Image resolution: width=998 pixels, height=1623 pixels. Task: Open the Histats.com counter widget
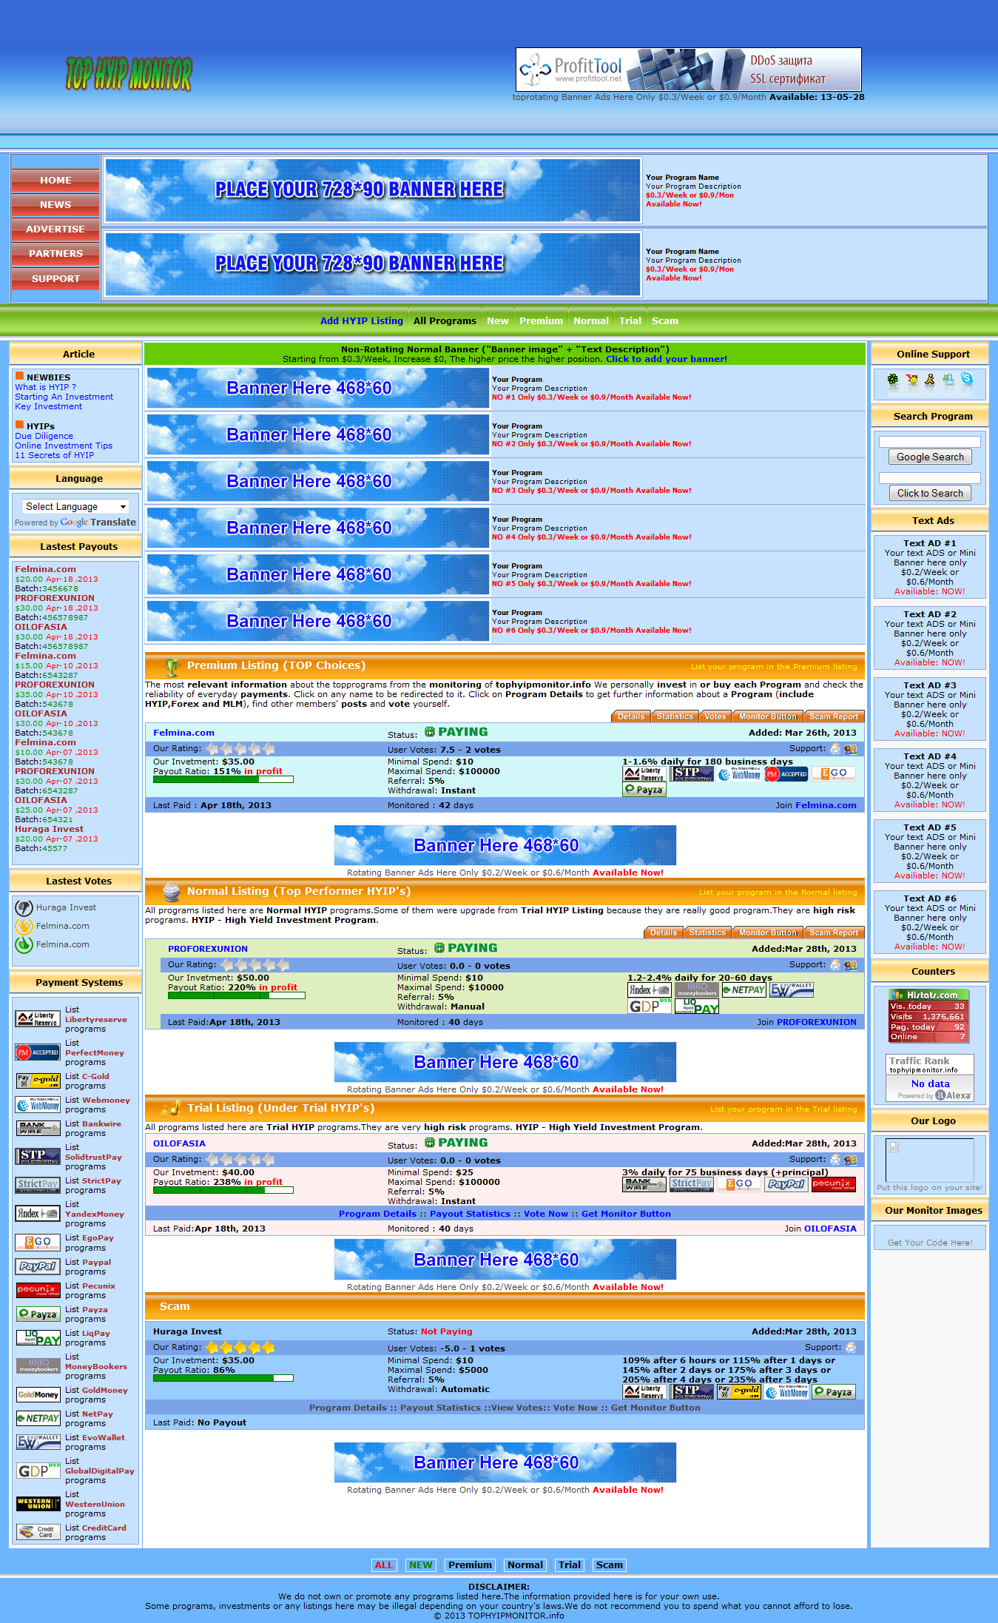pos(930,1015)
